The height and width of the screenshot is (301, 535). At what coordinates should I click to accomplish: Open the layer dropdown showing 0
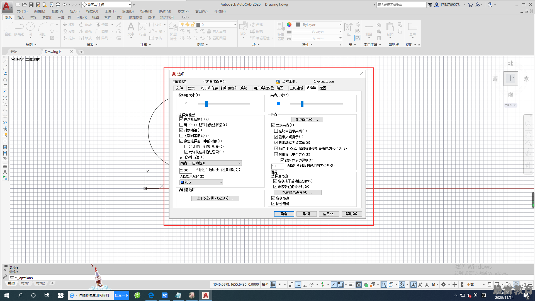click(x=208, y=25)
